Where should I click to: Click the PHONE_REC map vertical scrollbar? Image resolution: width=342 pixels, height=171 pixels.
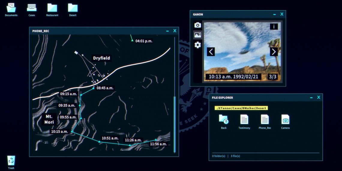[175, 124]
